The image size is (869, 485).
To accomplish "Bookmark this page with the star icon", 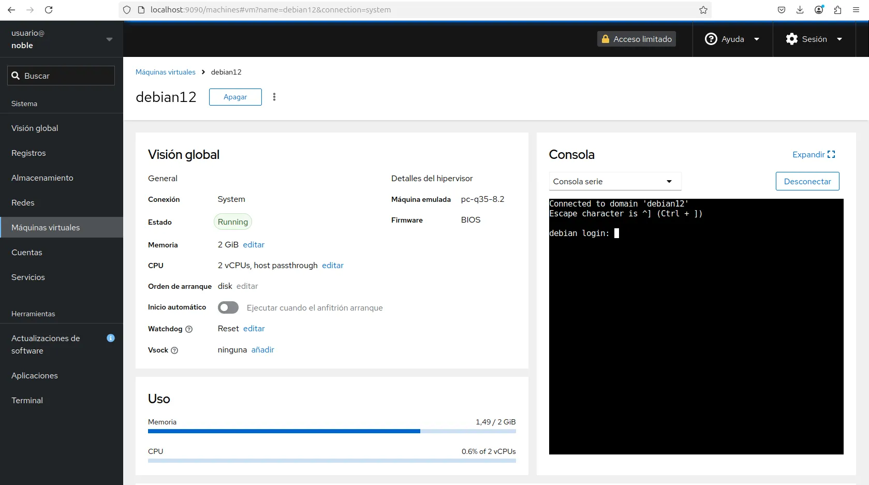I will [703, 10].
